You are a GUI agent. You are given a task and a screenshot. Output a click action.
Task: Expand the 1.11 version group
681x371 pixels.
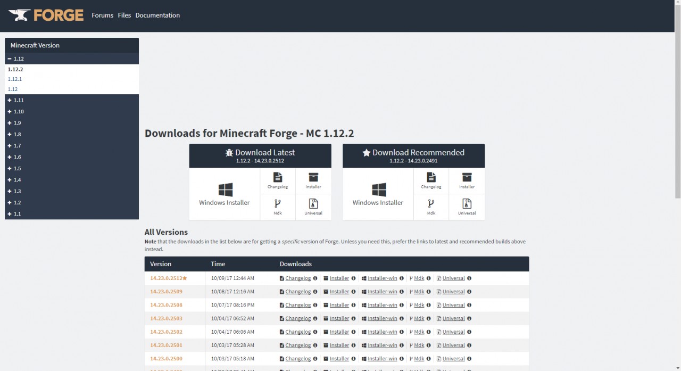(x=72, y=100)
